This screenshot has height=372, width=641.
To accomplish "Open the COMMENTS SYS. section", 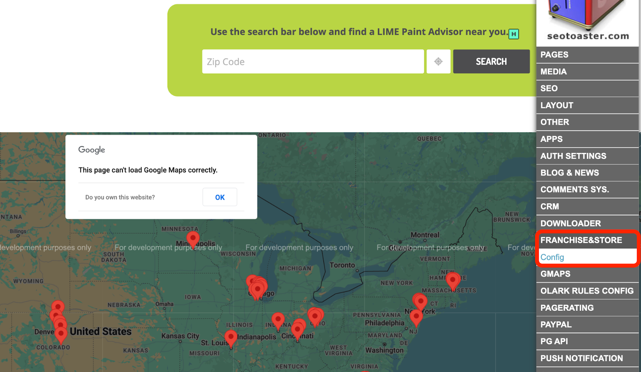I will (x=587, y=190).
